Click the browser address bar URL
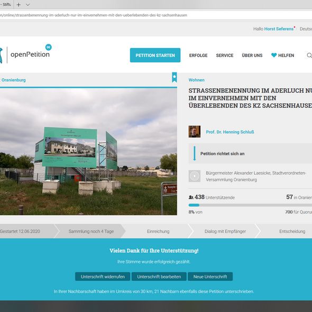 pos(94,15)
